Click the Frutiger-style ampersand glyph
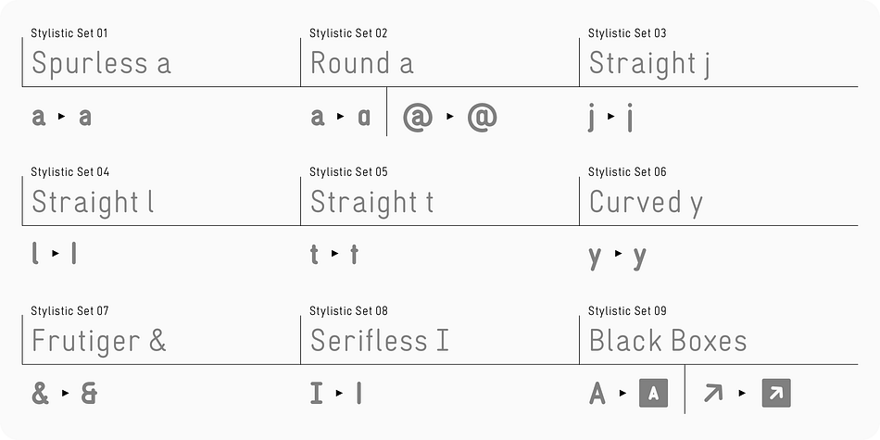 pos(89,394)
